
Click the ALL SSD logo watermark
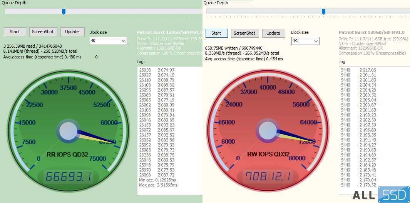(380, 195)
